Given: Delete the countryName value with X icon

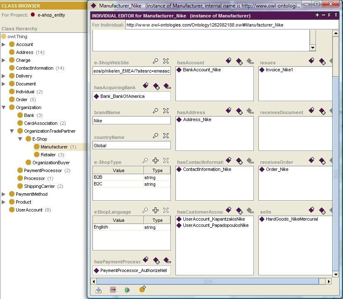Looking at the screenshot, I should (x=166, y=136).
